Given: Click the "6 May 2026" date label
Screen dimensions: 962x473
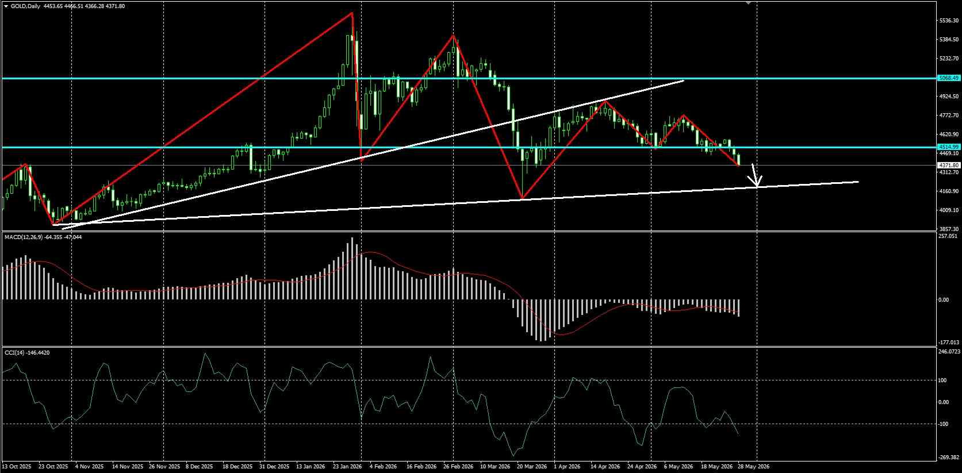Looking at the screenshot, I should [679, 467].
